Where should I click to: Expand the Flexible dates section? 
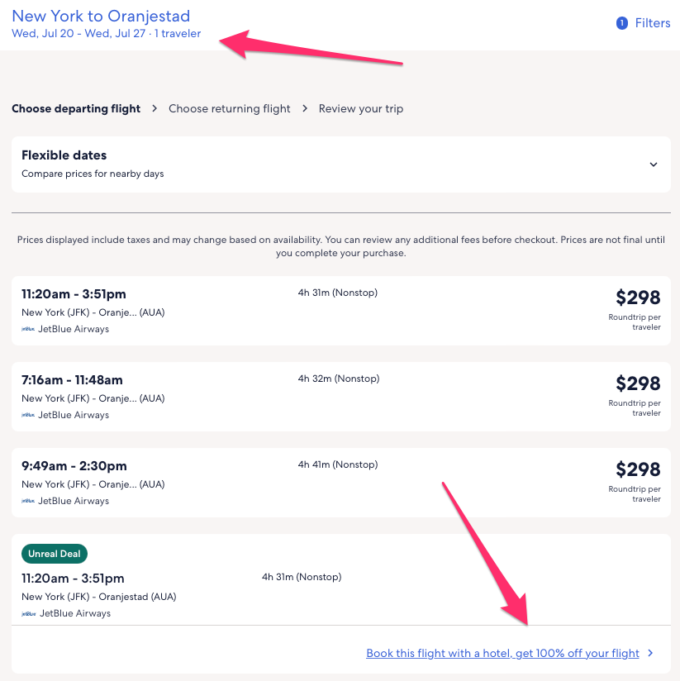tap(340, 164)
